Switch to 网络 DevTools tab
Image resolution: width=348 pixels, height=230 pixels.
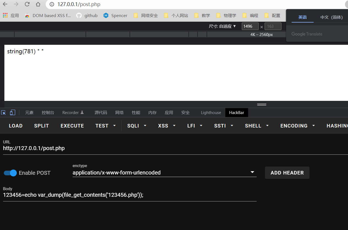[x=119, y=112]
